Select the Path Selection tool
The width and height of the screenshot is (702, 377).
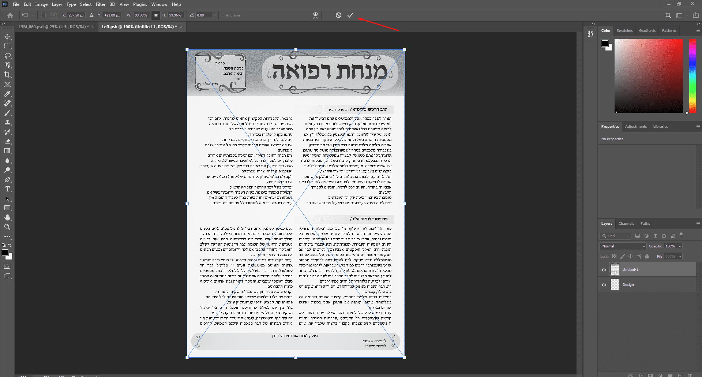coord(7,199)
